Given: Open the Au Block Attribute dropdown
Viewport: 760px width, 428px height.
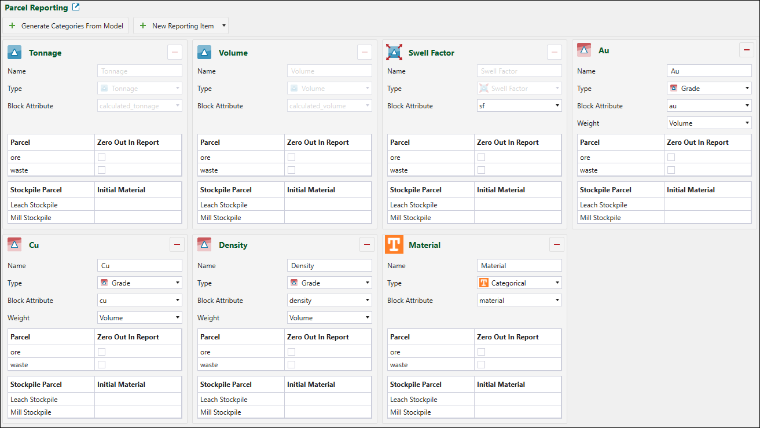Looking at the screenshot, I should pyautogui.click(x=709, y=105).
